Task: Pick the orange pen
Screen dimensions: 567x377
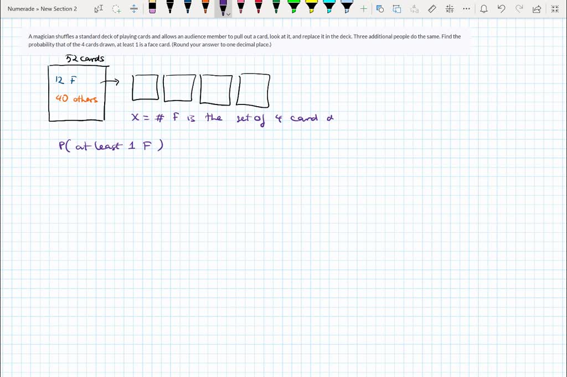Action: 205,7
